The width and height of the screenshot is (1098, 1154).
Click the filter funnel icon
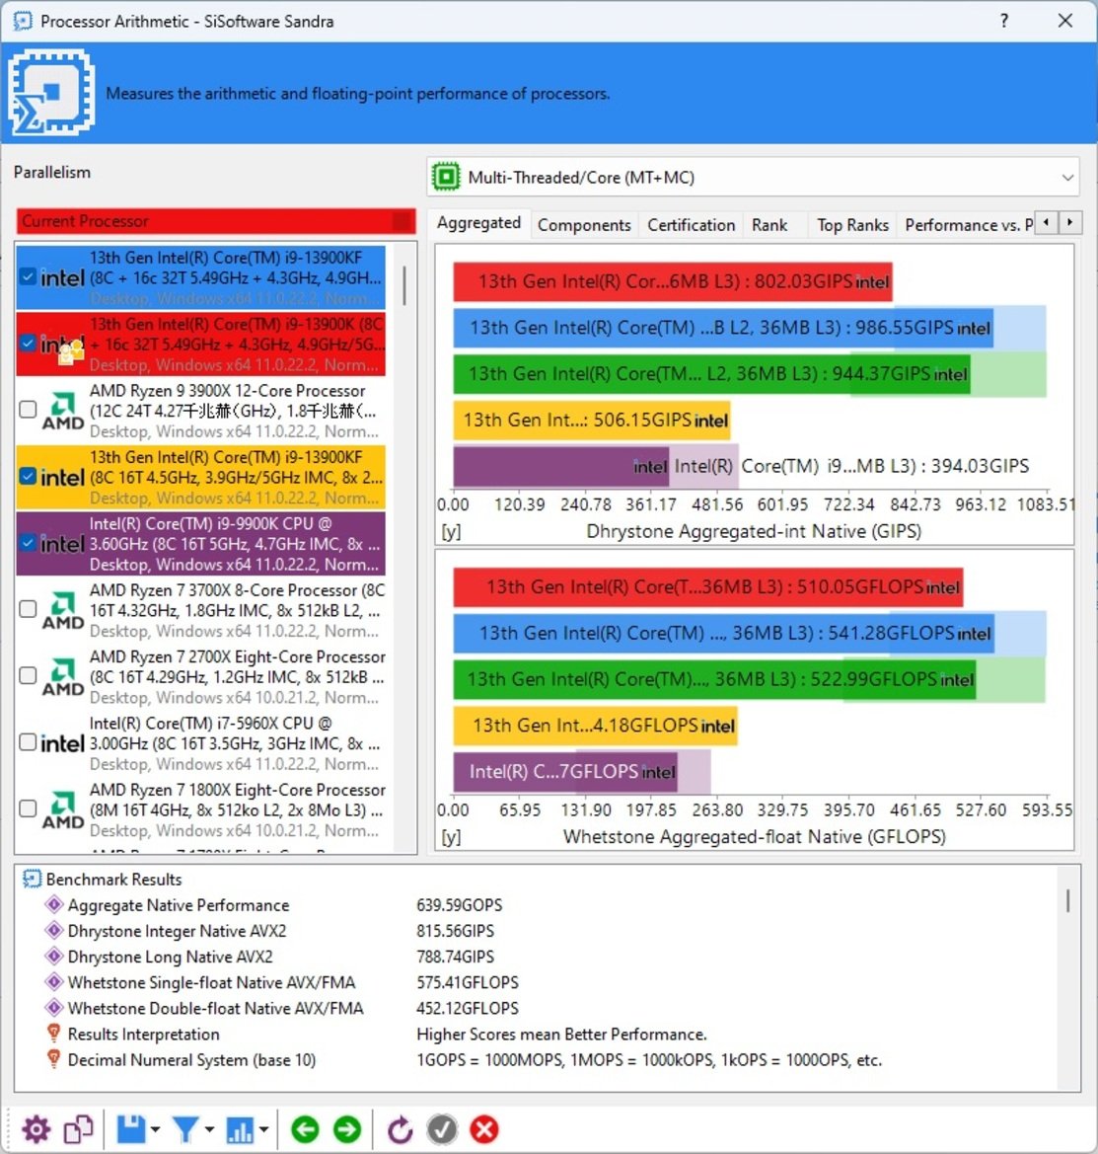point(185,1129)
